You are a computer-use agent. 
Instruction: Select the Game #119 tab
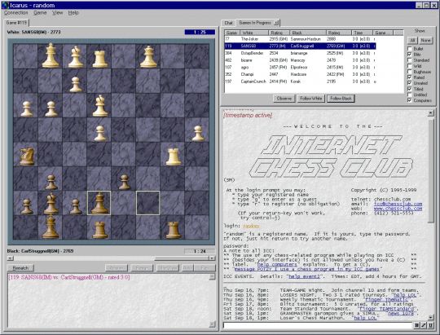[16, 23]
